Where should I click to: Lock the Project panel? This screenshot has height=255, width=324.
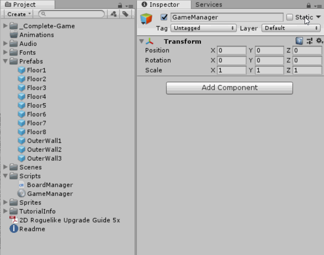120,5
